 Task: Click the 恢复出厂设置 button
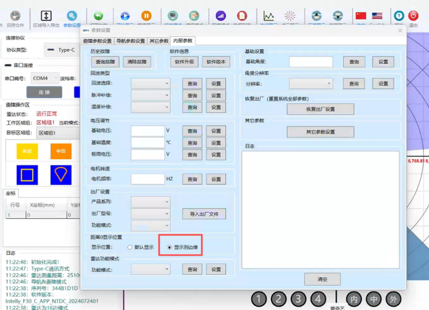(x=321, y=109)
